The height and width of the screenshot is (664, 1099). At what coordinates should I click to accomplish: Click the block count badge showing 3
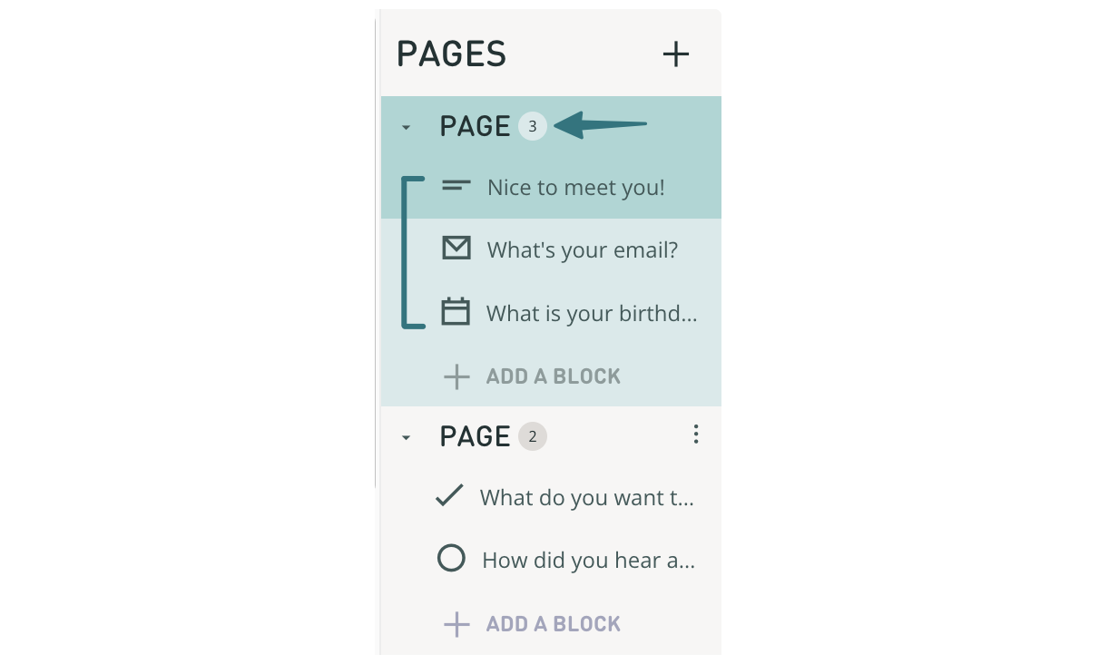[533, 126]
